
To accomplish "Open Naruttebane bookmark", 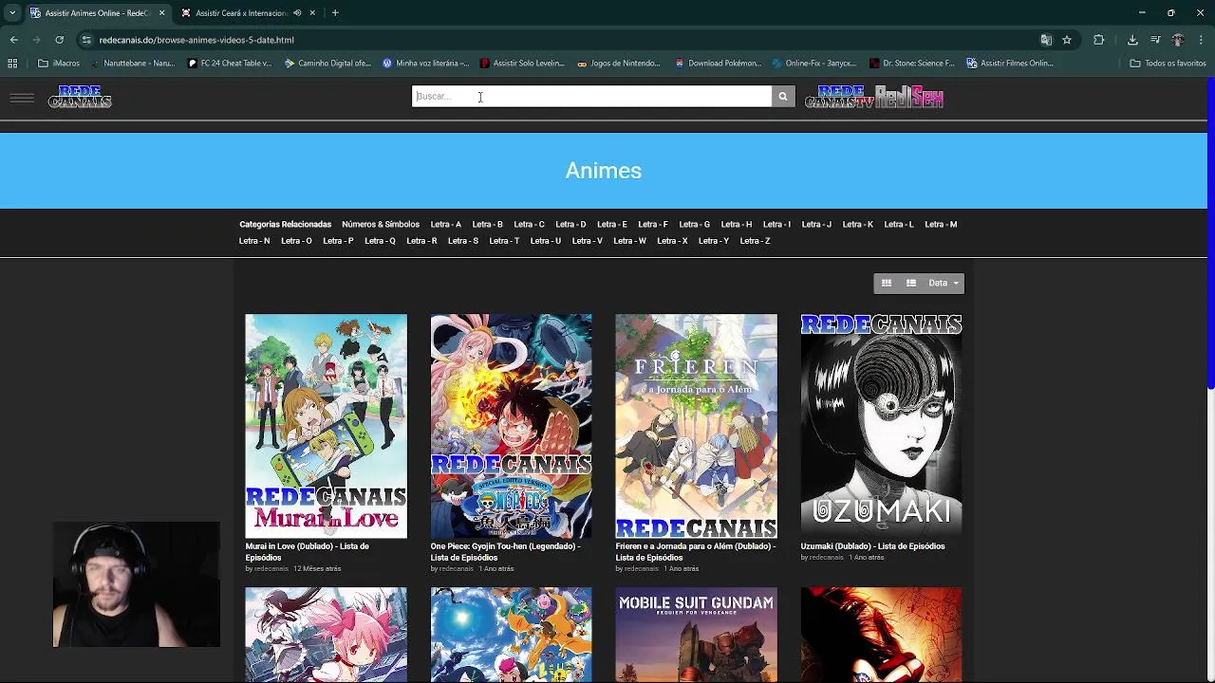I will pos(133,64).
